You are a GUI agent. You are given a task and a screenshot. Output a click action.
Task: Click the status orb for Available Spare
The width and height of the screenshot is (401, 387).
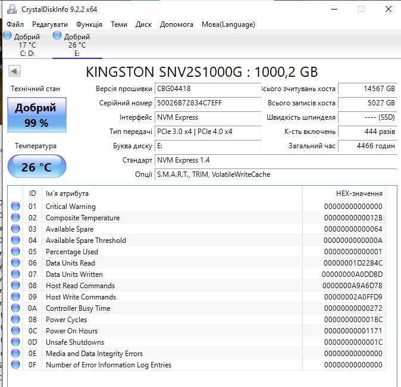(15, 229)
